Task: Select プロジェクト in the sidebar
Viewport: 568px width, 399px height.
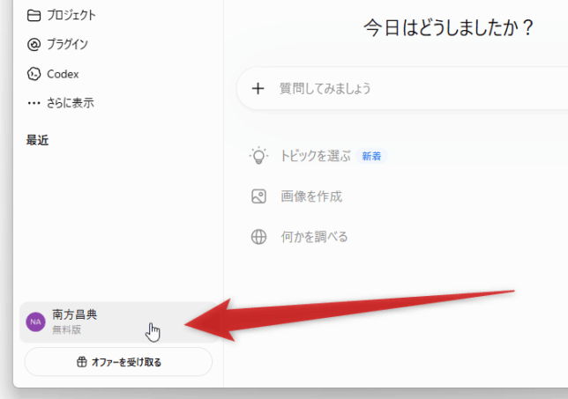Action: (x=71, y=15)
